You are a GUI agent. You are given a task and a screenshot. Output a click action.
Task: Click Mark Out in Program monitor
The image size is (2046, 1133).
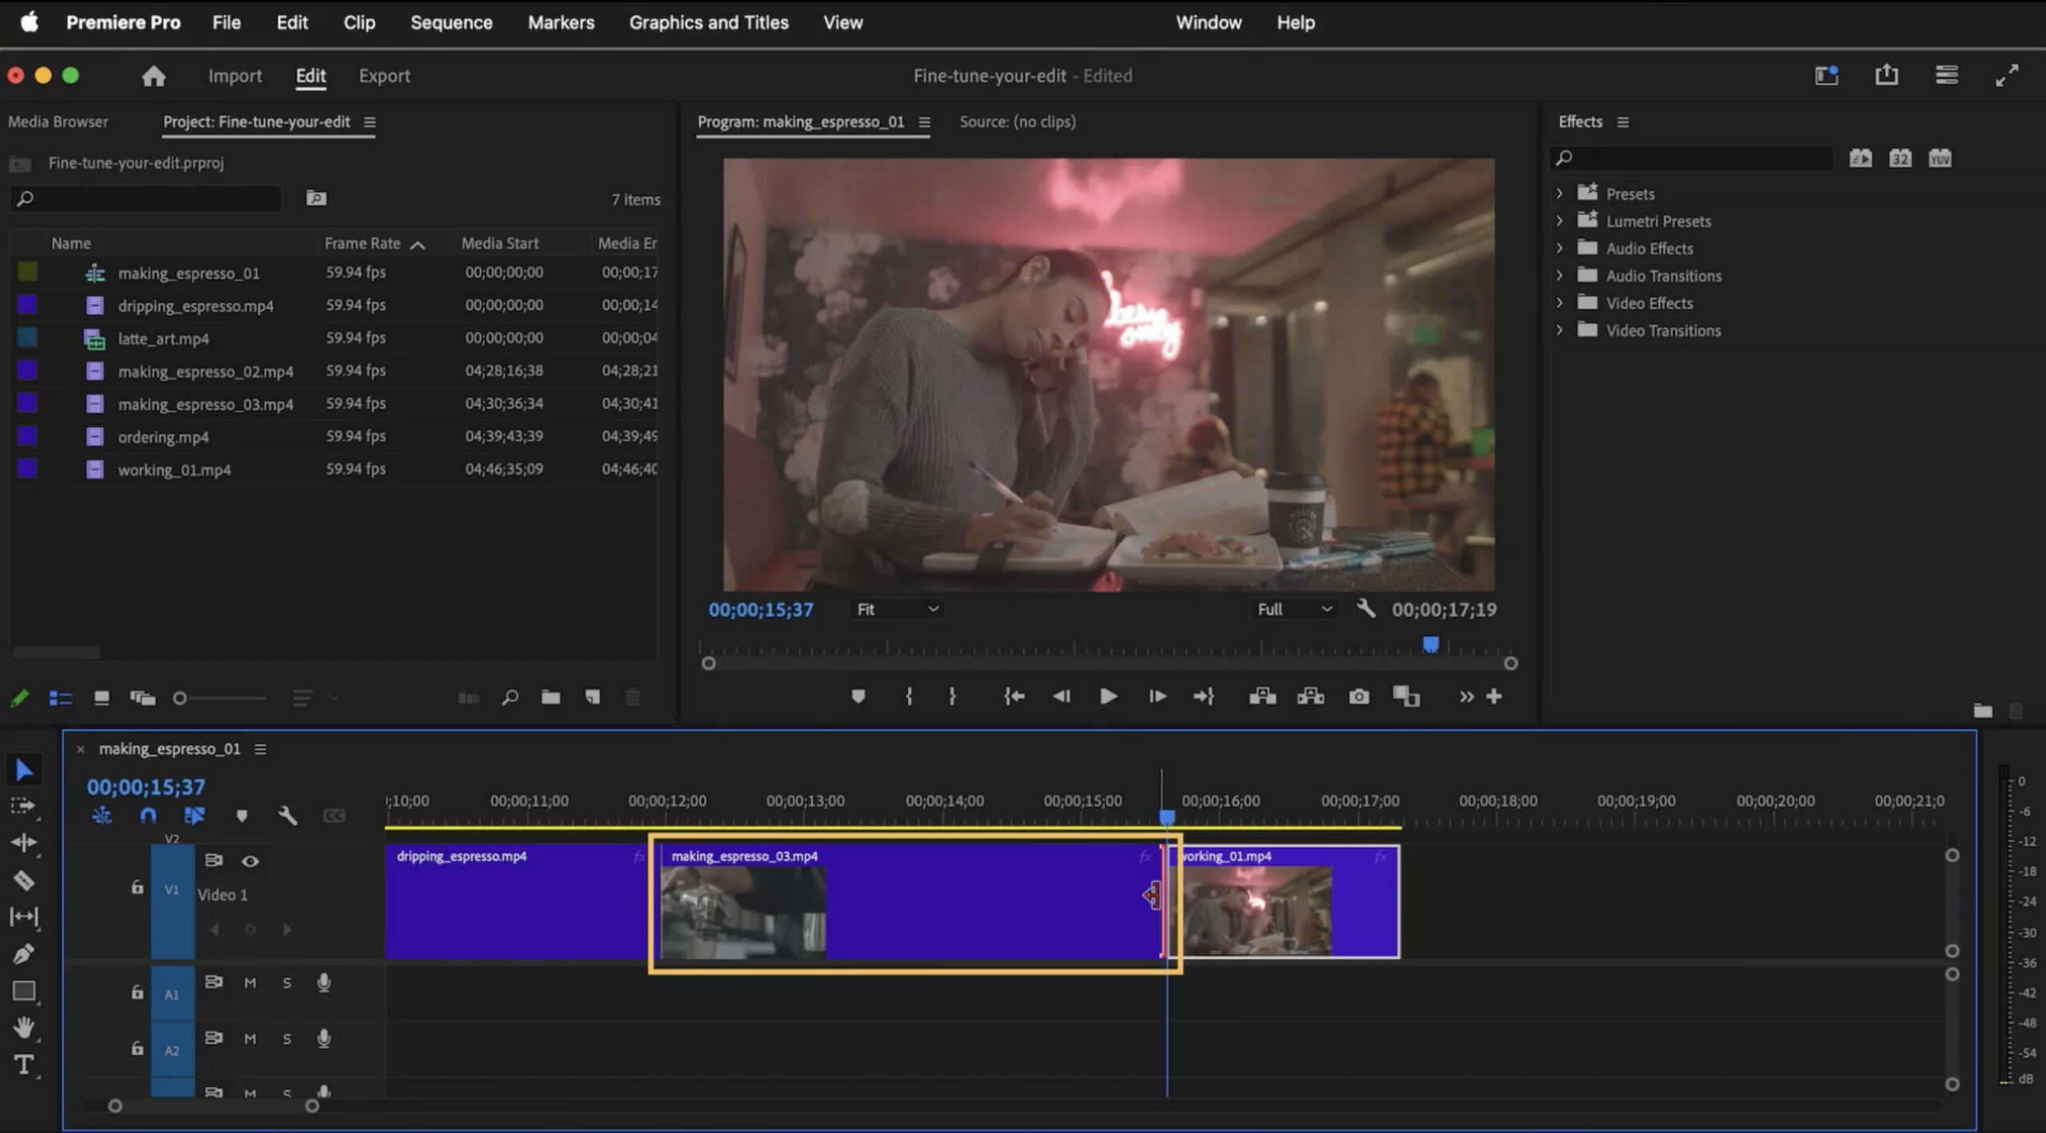pyautogui.click(x=952, y=697)
